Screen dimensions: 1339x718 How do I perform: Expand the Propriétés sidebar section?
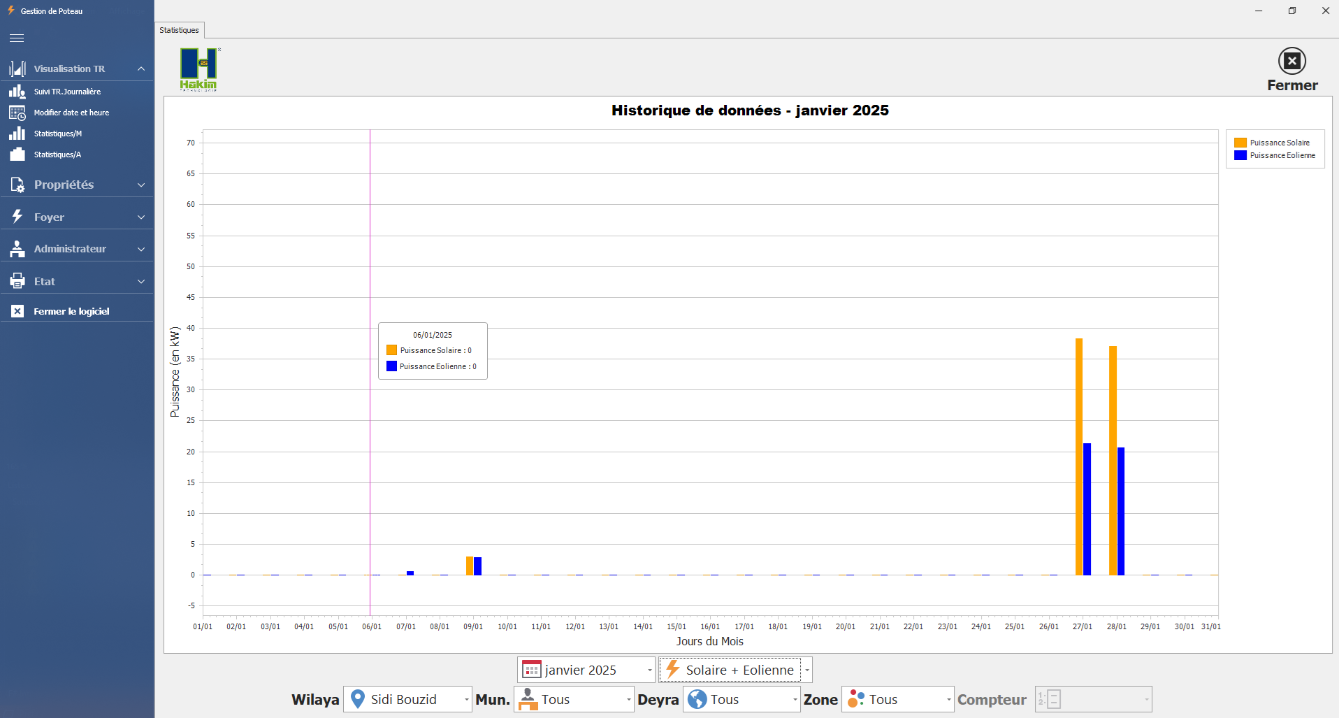(141, 185)
